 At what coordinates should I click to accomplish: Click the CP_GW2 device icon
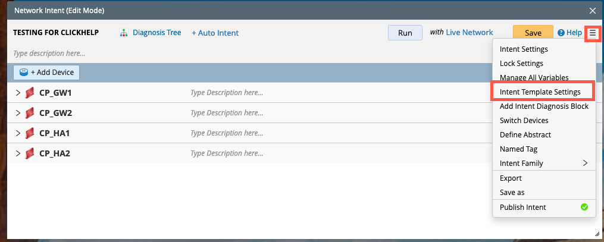[30, 113]
